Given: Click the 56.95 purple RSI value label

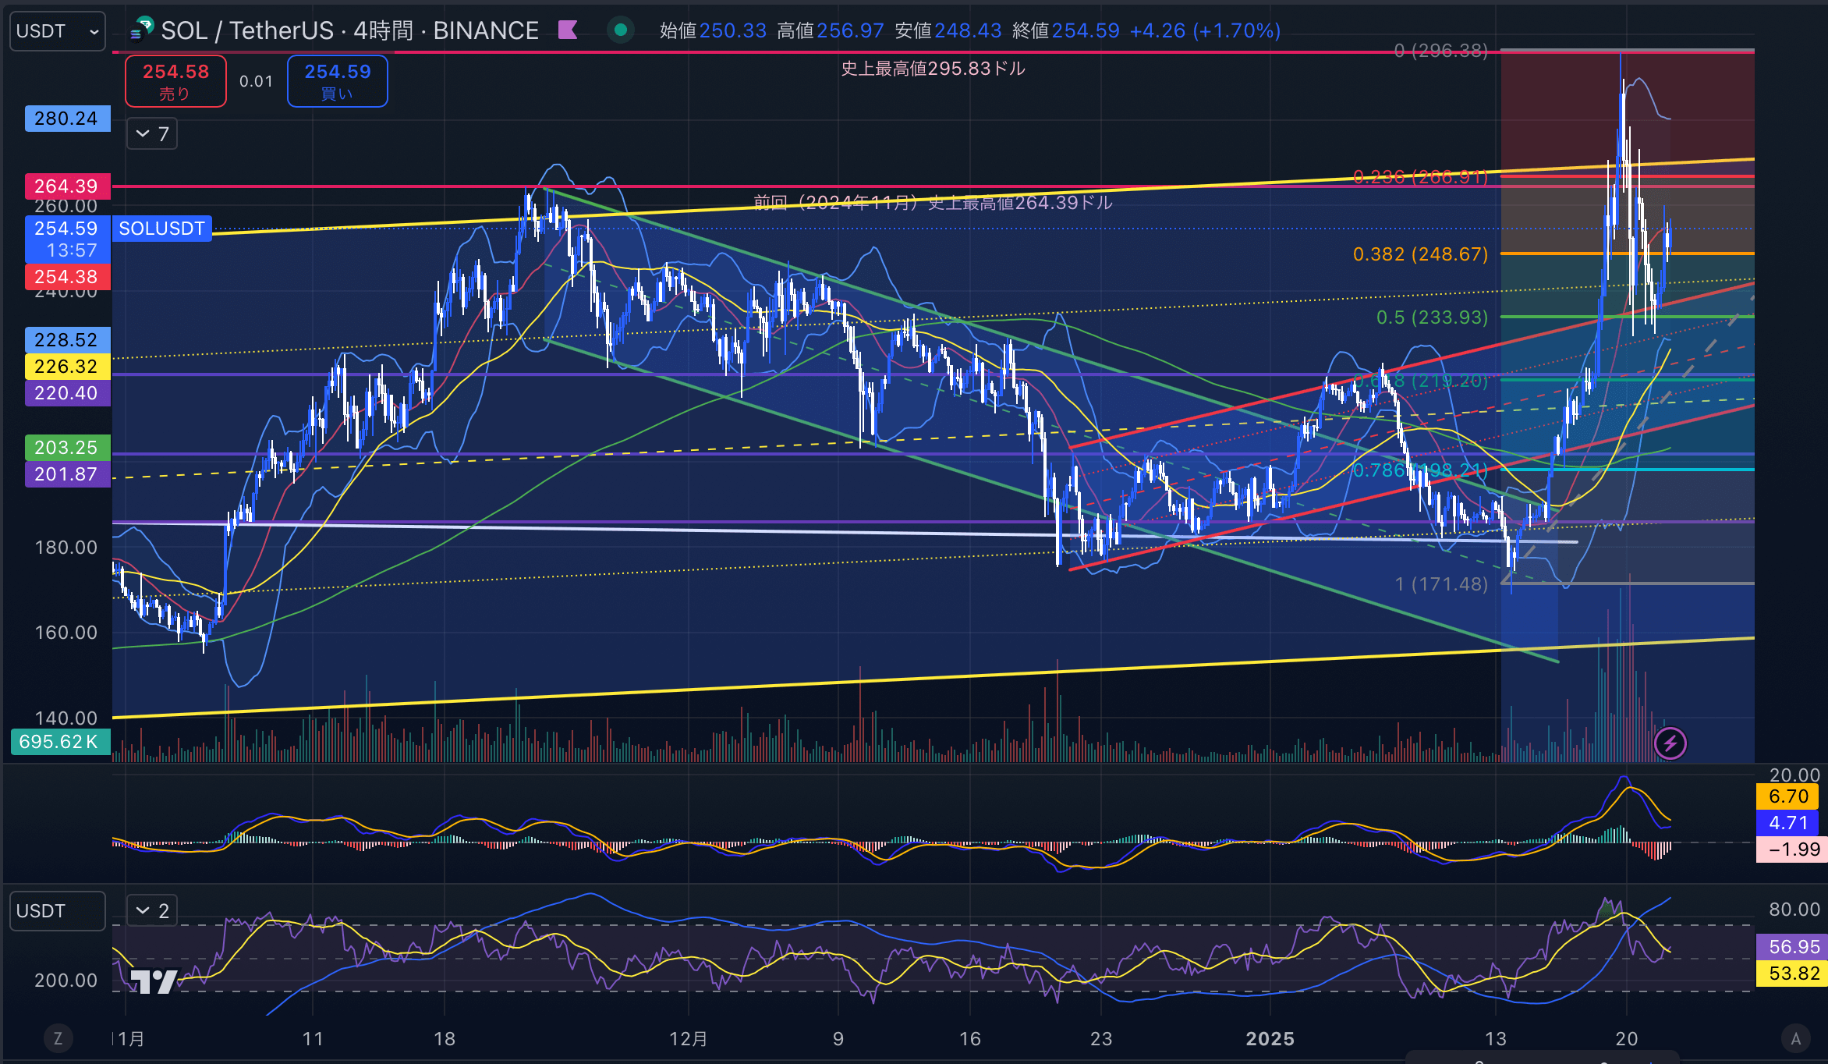Looking at the screenshot, I should tap(1791, 947).
